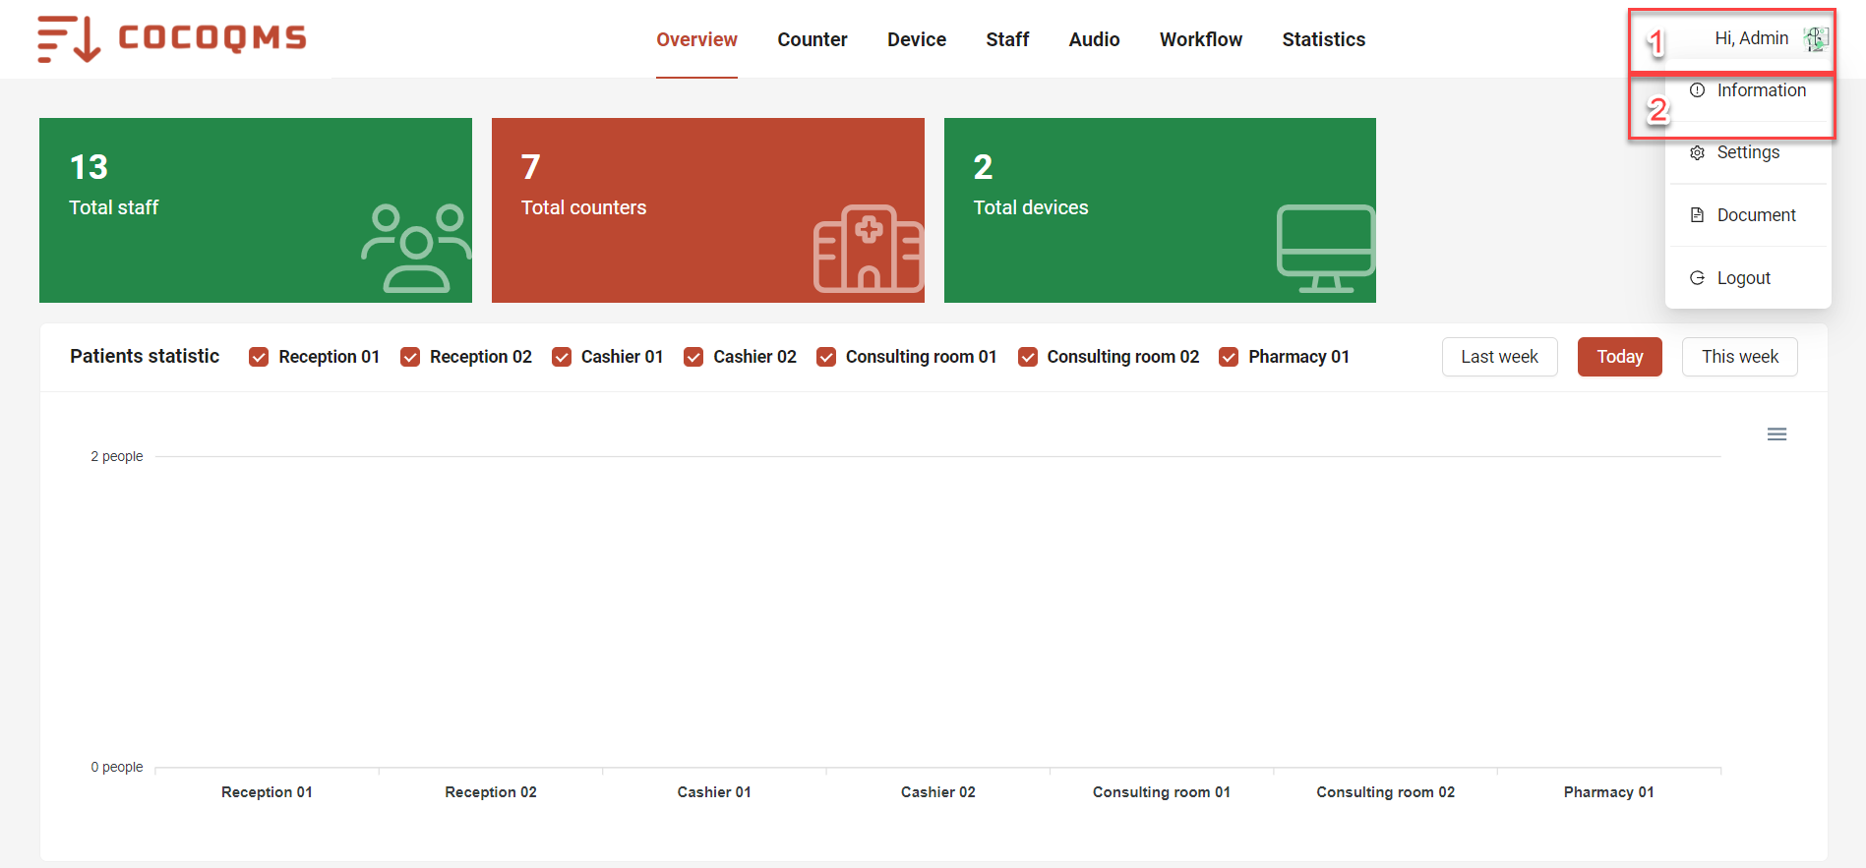
Task: Click chart axis label Cashier 02
Action: [938, 792]
